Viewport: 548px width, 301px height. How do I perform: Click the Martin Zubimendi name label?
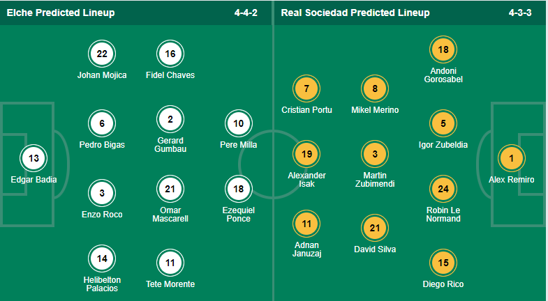click(375, 180)
